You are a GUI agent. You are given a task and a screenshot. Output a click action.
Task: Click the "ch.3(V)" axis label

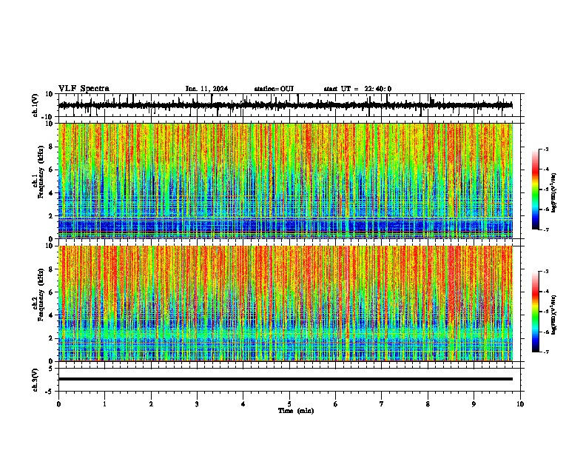pyautogui.click(x=36, y=380)
